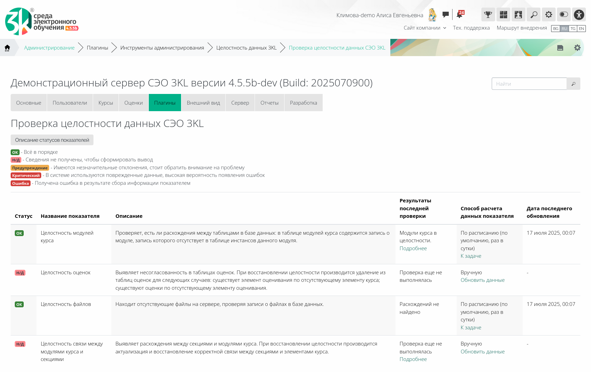This screenshot has height=372, width=591.
Task: Click the gear icon on breadcrumb banner
Action: (577, 48)
